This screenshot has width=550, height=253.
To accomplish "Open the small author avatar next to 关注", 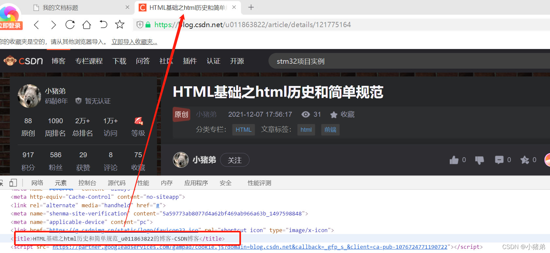I will click(181, 160).
